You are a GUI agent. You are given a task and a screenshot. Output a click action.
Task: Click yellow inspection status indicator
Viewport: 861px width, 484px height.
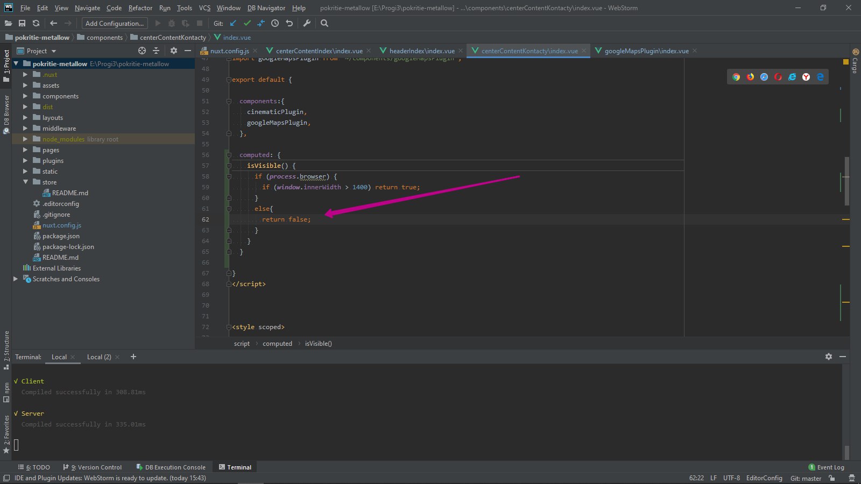[846, 62]
